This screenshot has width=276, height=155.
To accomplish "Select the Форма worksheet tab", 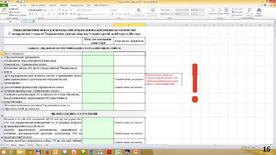I will point(22,145).
